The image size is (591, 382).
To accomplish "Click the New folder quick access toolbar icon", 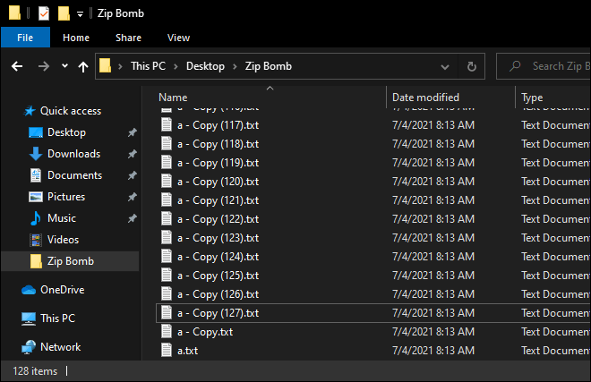I will tap(64, 14).
